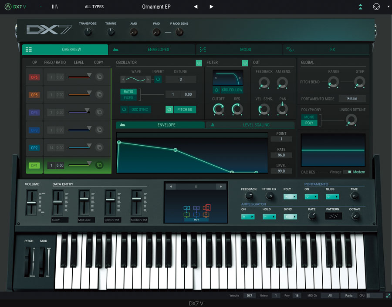Click the resize window icon at bottom right
The height and width of the screenshot is (307, 392).
[388, 296]
